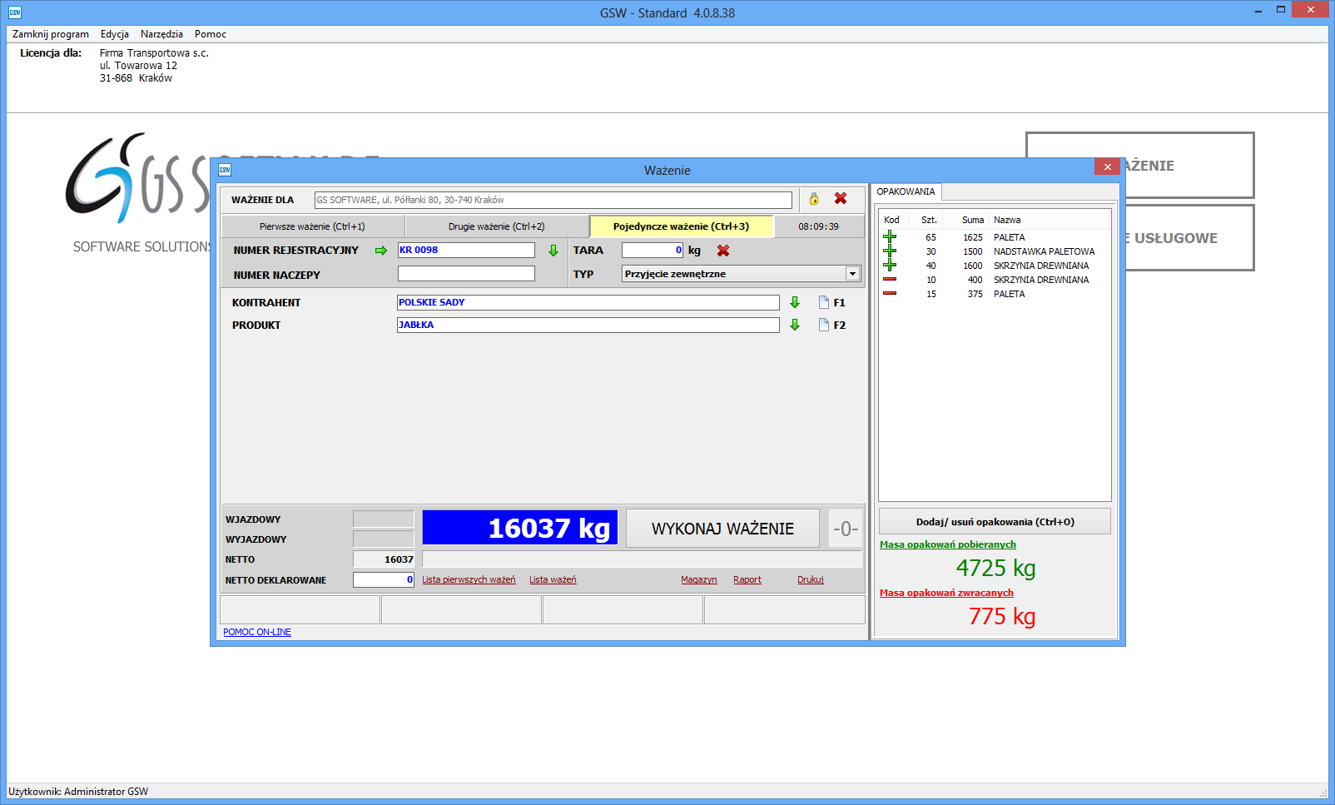Clear tare using red X beside kg
1335x805 pixels.
(x=723, y=251)
